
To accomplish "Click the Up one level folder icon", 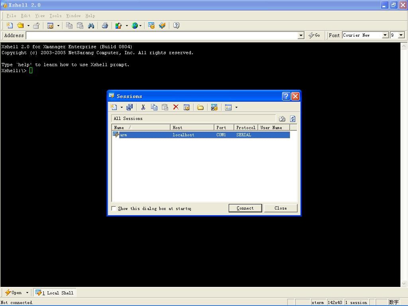I will click(x=282, y=119).
